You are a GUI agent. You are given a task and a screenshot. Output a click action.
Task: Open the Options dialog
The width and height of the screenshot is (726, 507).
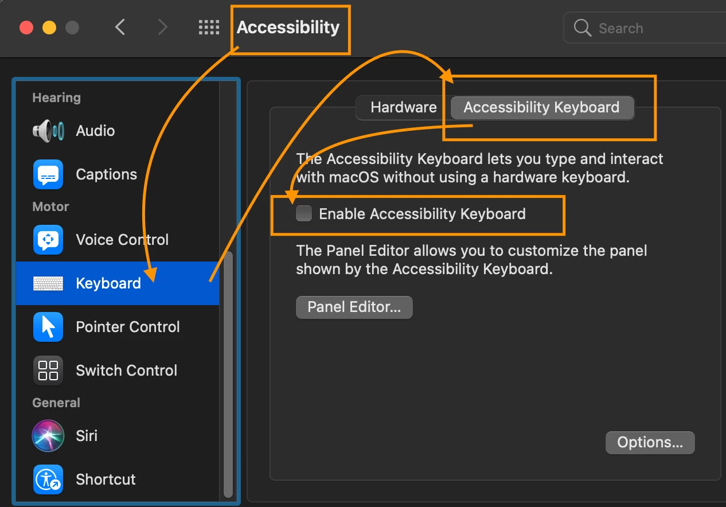[x=650, y=443]
